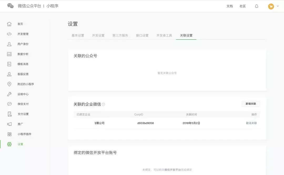The width and height of the screenshot is (284, 175).
Task: Click the 操作 column header
Action: coord(254,114)
